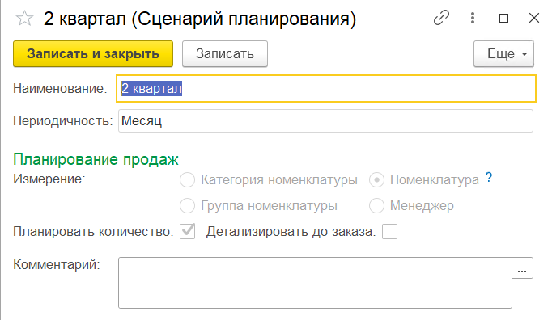Viewport: 552px width, 320px height.
Task: Enable the Детализировать до заказа checkbox
Action: click(x=389, y=232)
